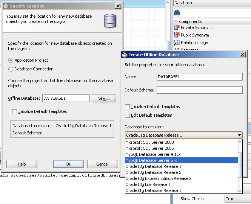This screenshot has width=251, height=204.
Task: Open the Database to emulate dropdown
Action: [x=239, y=135]
